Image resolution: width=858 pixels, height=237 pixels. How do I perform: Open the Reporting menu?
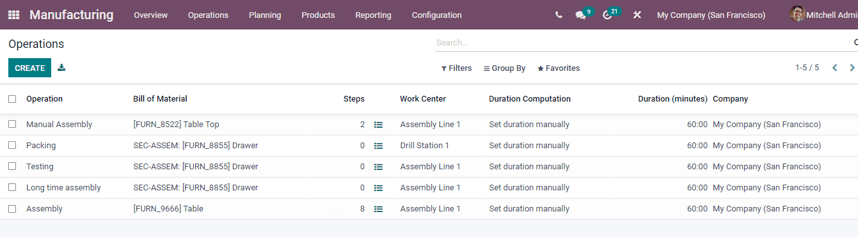click(x=373, y=15)
